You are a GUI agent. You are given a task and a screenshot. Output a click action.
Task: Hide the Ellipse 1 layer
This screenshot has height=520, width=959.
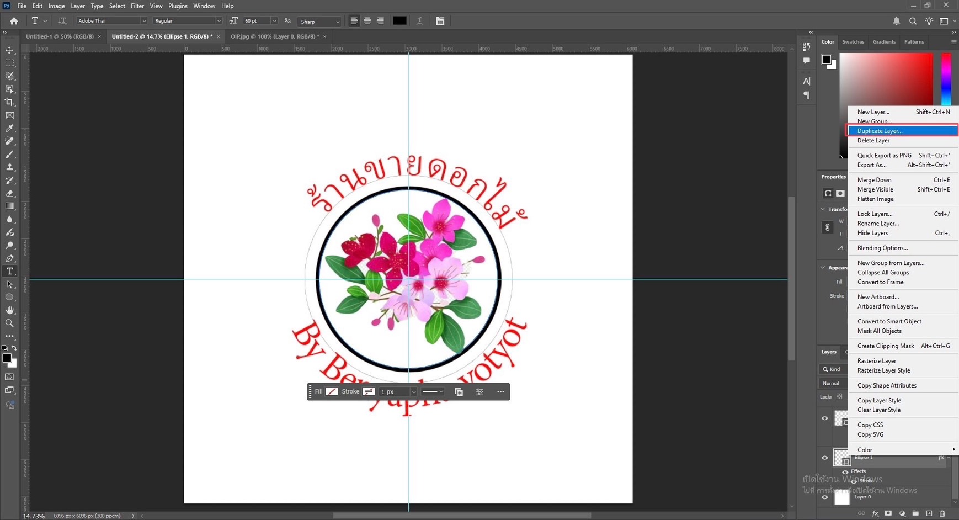pyautogui.click(x=825, y=458)
